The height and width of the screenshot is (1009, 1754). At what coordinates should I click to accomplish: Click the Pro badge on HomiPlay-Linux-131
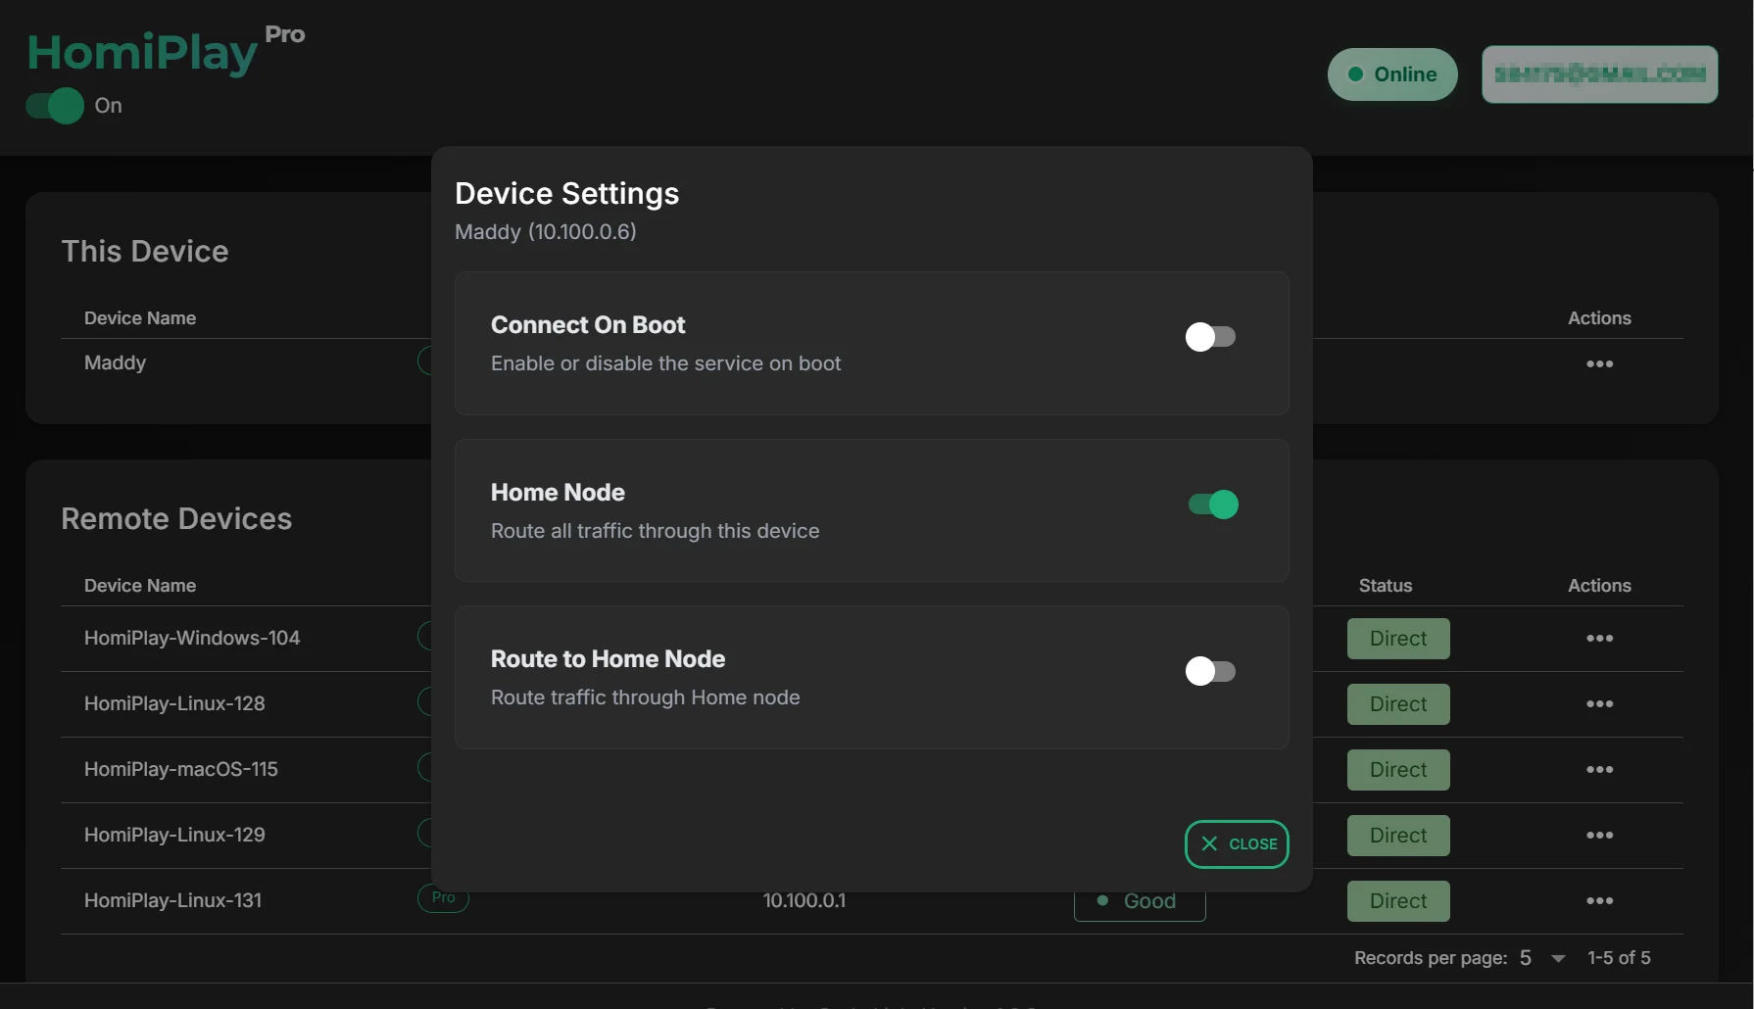coord(444,899)
